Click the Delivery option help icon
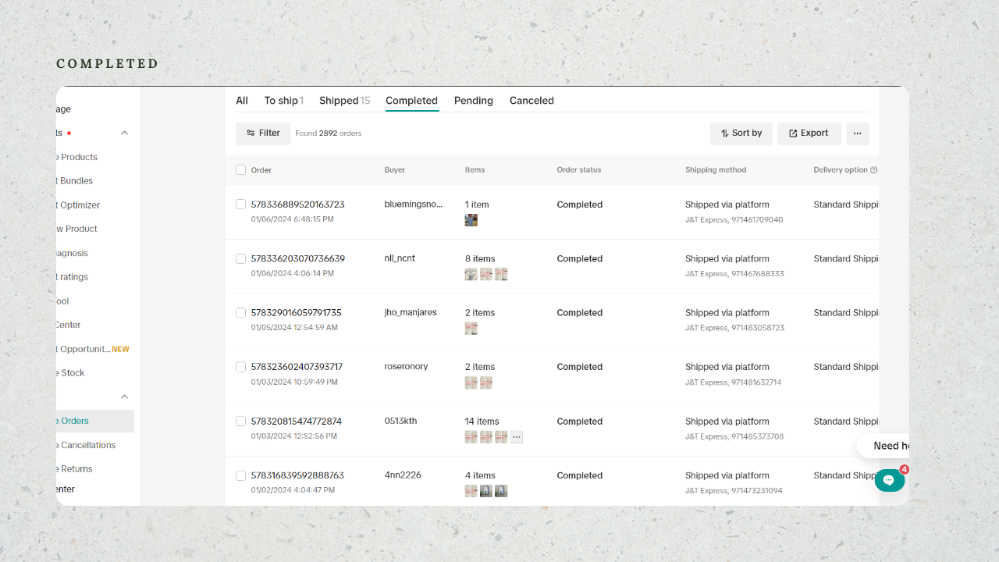This screenshot has height=562, width=999. pyautogui.click(x=874, y=170)
